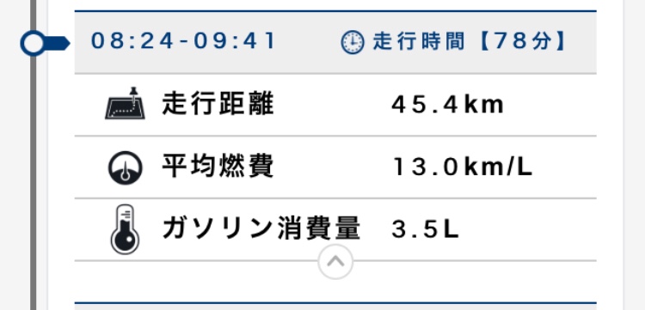645x310 pixels.
Task: Click the 平均燃費 text label
Action: tap(218, 167)
